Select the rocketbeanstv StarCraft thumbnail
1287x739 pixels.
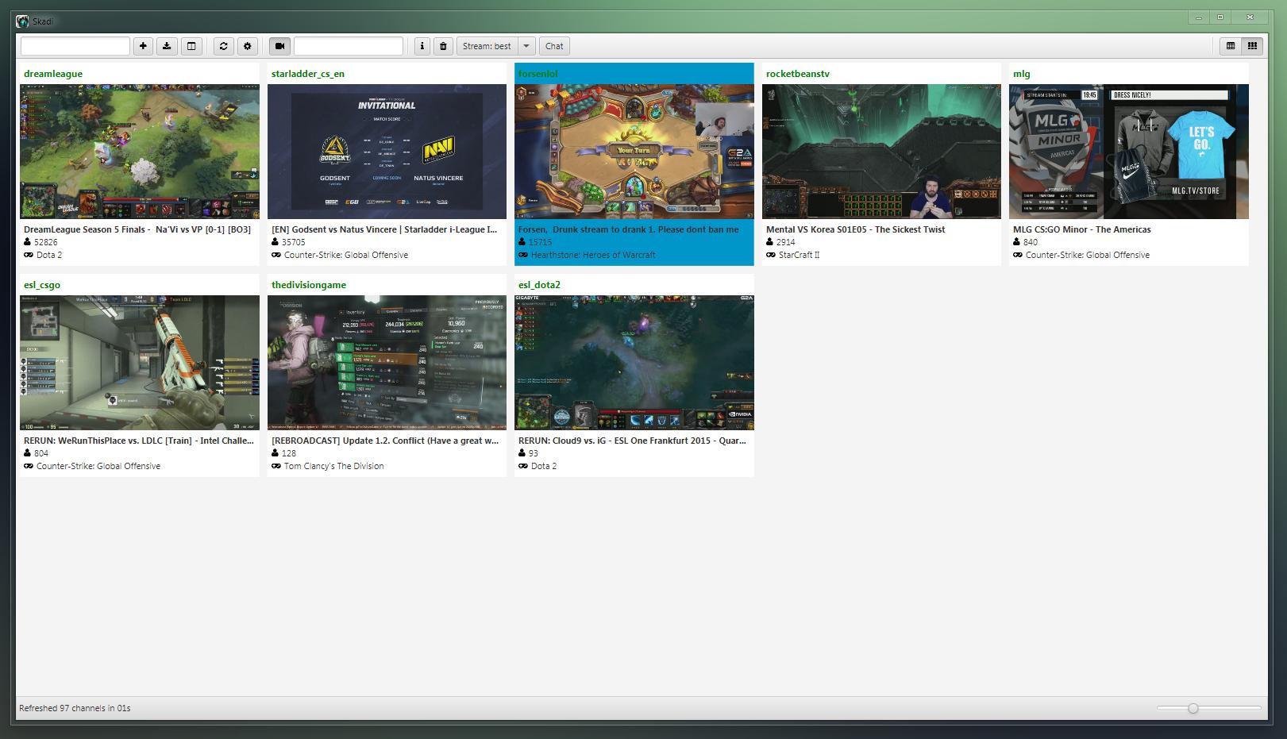click(x=881, y=152)
